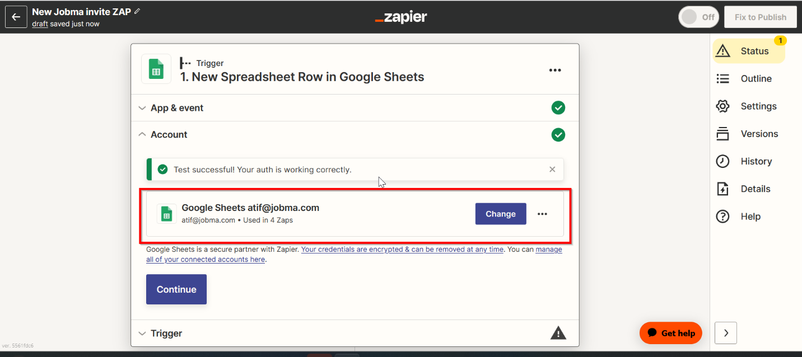
Task: Click Account section green checkmark
Action: [x=558, y=135]
